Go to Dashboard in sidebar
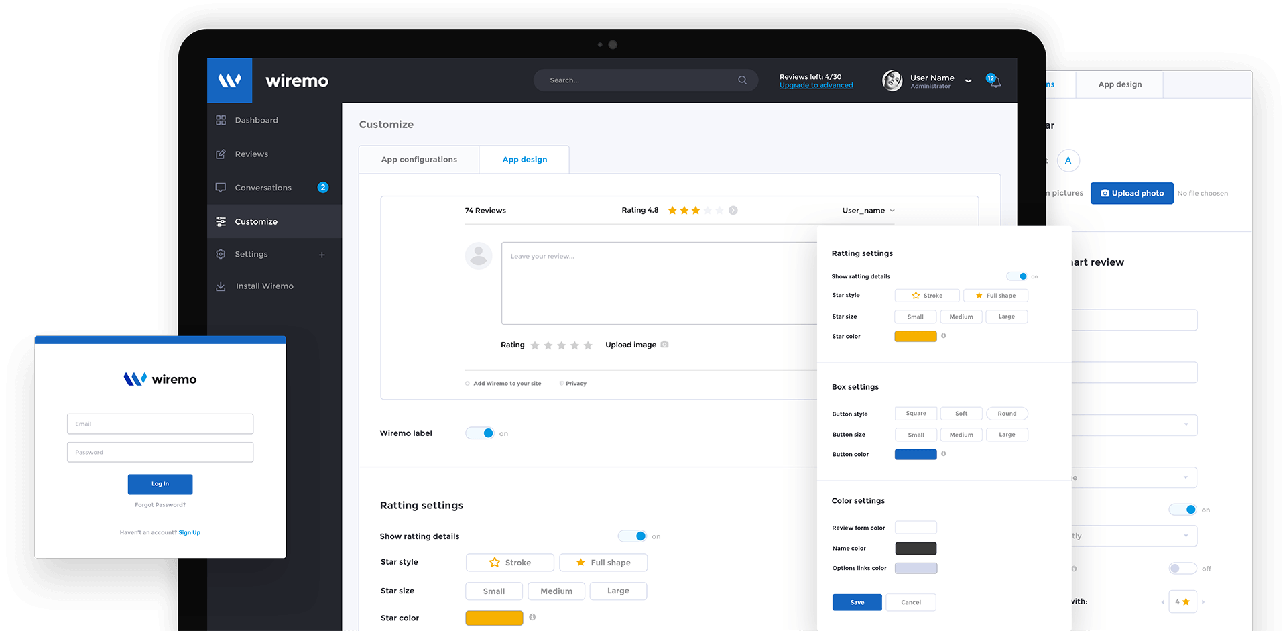The image size is (1287, 631). tap(256, 120)
